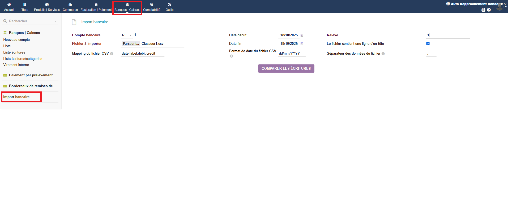The height and width of the screenshot is (207, 508).
Task: Click info icon beside Mapping du fichier CSV
Action: click(112, 54)
